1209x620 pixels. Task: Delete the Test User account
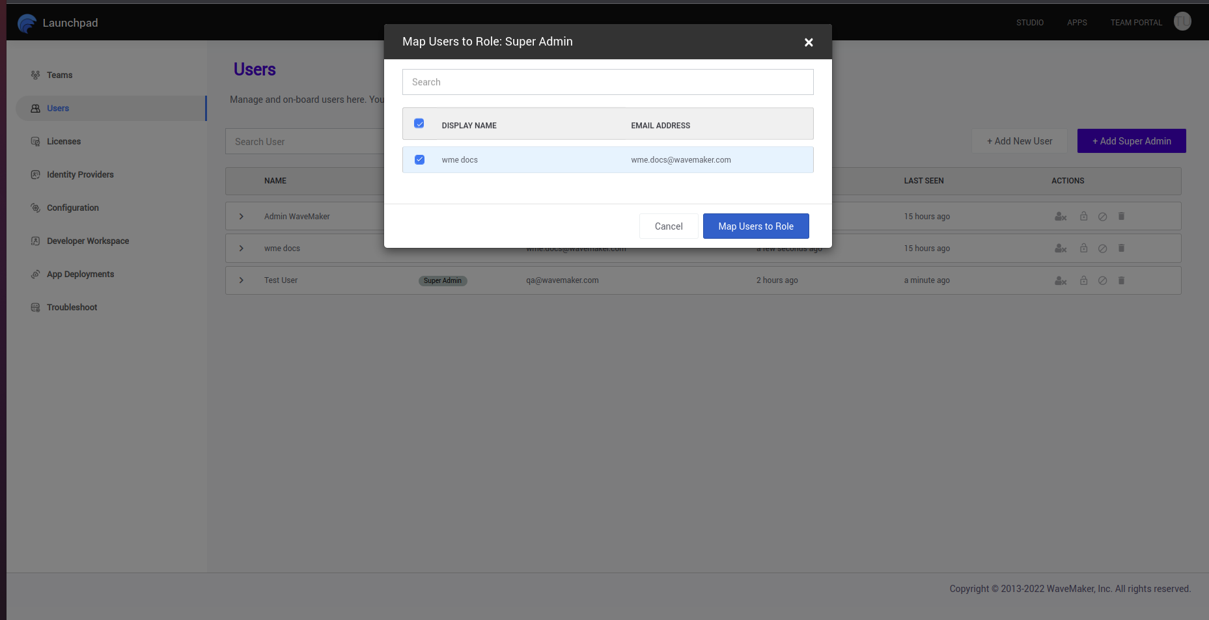(1121, 280)
